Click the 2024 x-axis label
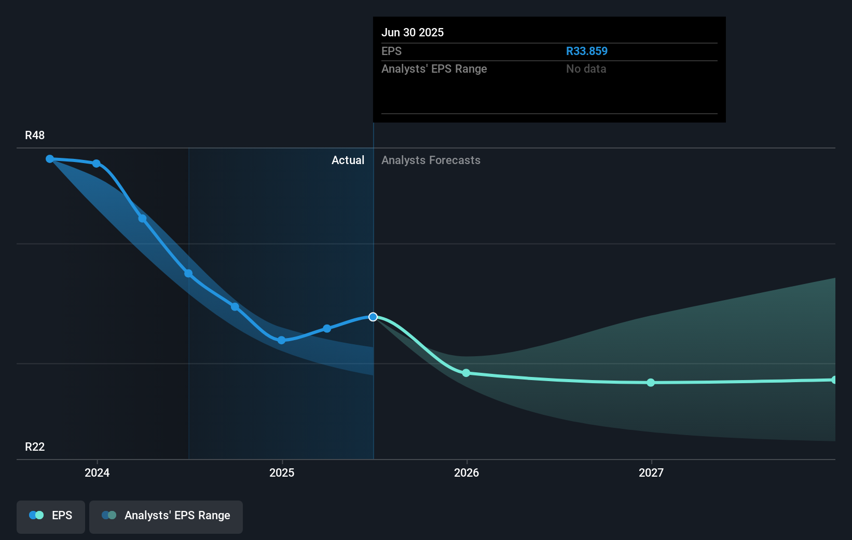 coord(97,473)
